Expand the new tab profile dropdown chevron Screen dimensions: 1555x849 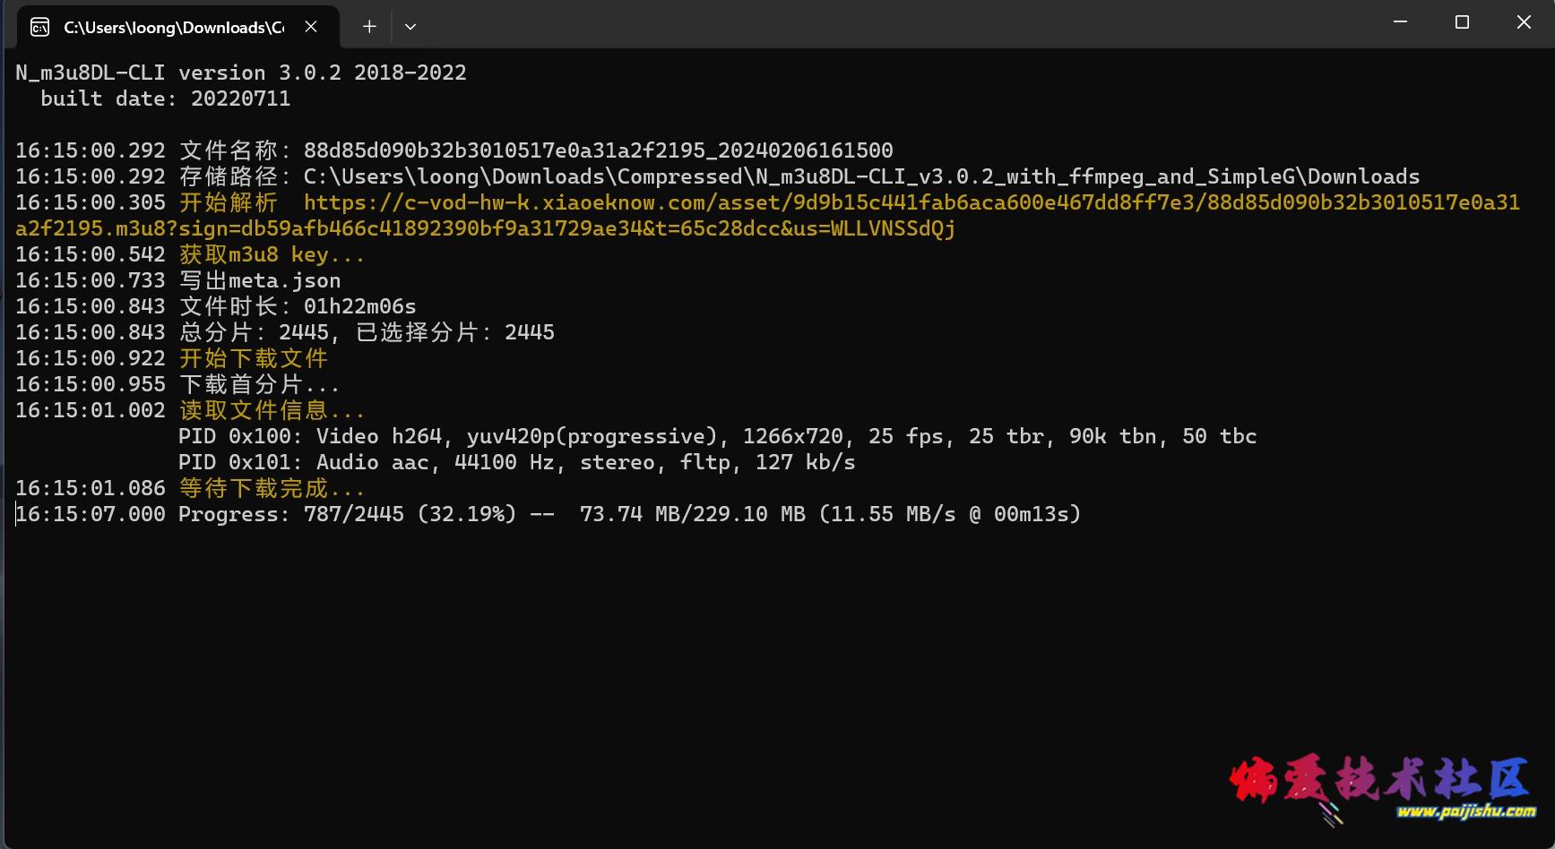click(x=410, y=27)
